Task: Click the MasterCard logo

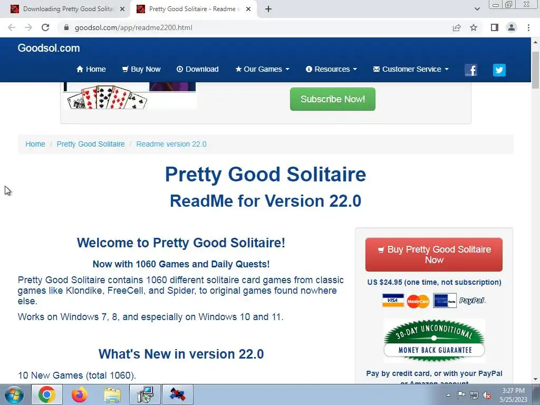Action: (x=418, y=301)
